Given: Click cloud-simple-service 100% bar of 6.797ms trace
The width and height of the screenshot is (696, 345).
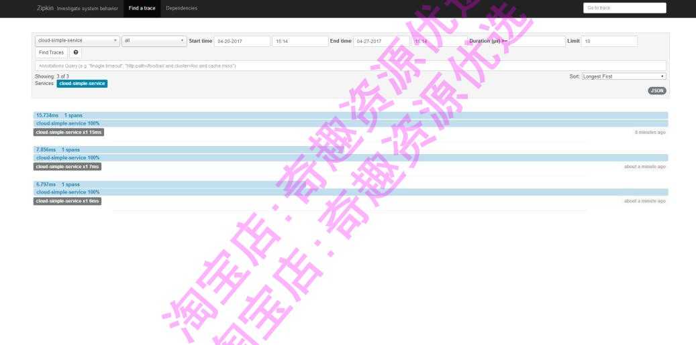Looking at the screenshot, I should coord(350,192).
